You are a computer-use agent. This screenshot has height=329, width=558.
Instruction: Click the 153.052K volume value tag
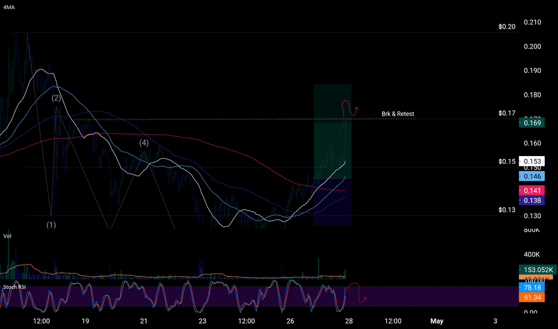click(538, 270)
